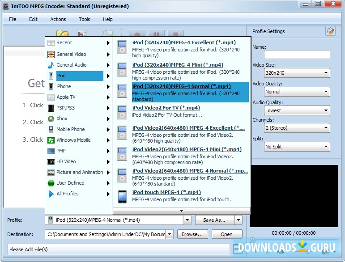Expand the General Video submenu arrow
Image resolution: width=345 pixels, height=262 pixels.
[108, 54]
